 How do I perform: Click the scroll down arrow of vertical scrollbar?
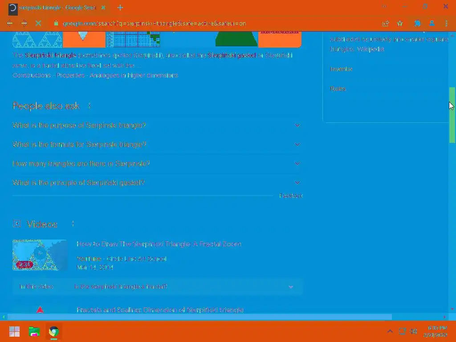(452, 309)
